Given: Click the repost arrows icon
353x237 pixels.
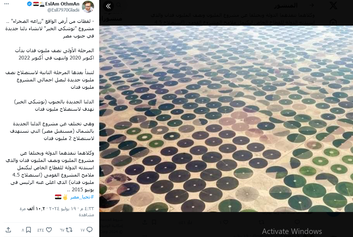Looking at the screenshot, I should (69, 230).
